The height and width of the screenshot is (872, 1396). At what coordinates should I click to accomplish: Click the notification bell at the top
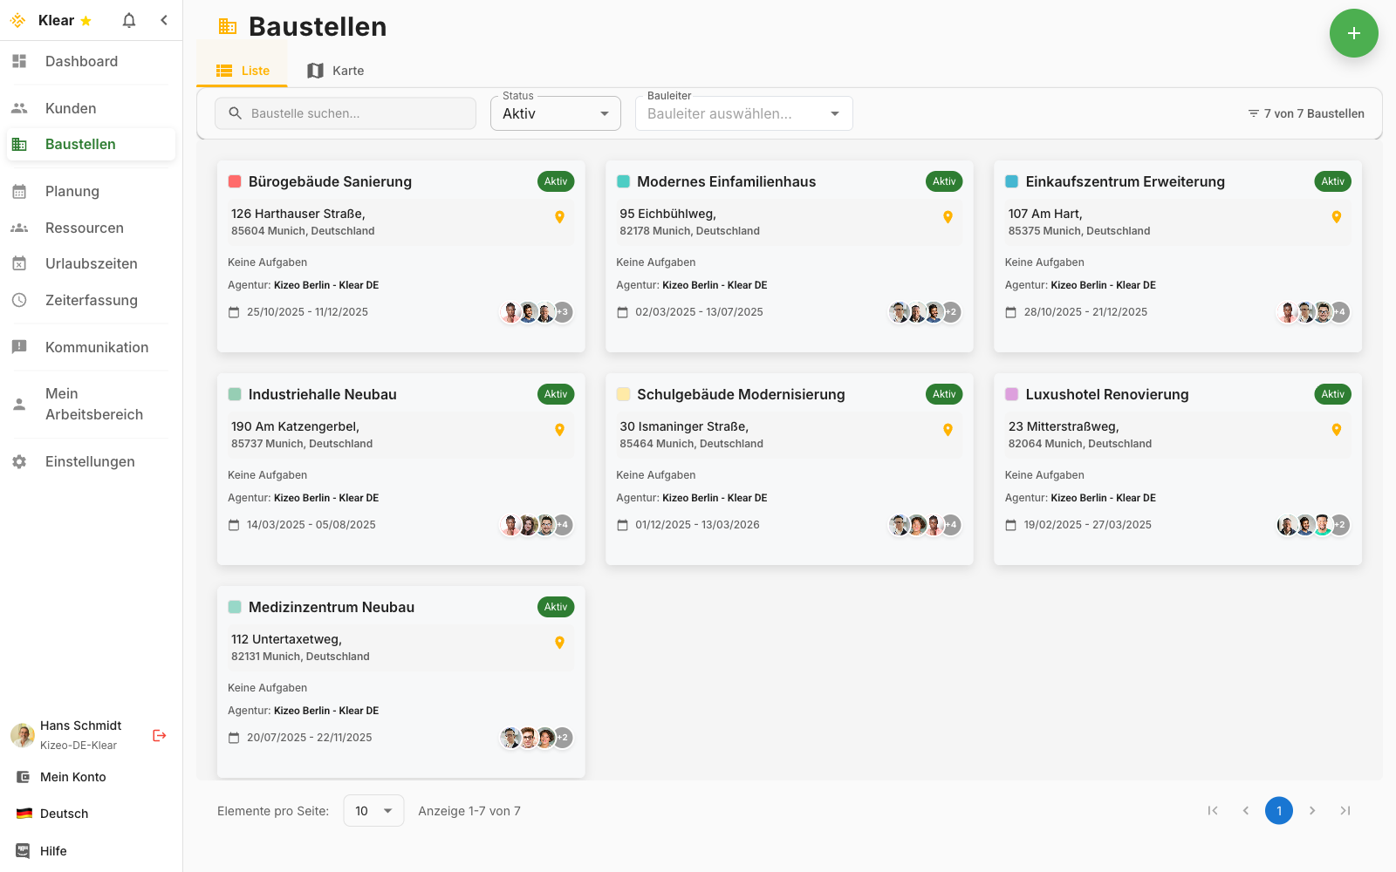tap(128, 19)
